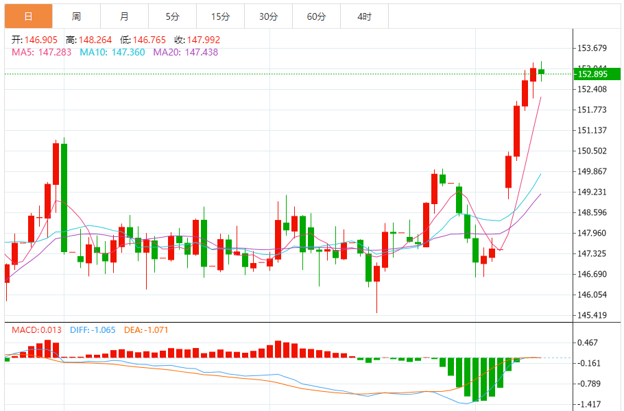624x411 pixels.
Task: Select the DIFF: -1.065 indicator label
Action: 93,330
